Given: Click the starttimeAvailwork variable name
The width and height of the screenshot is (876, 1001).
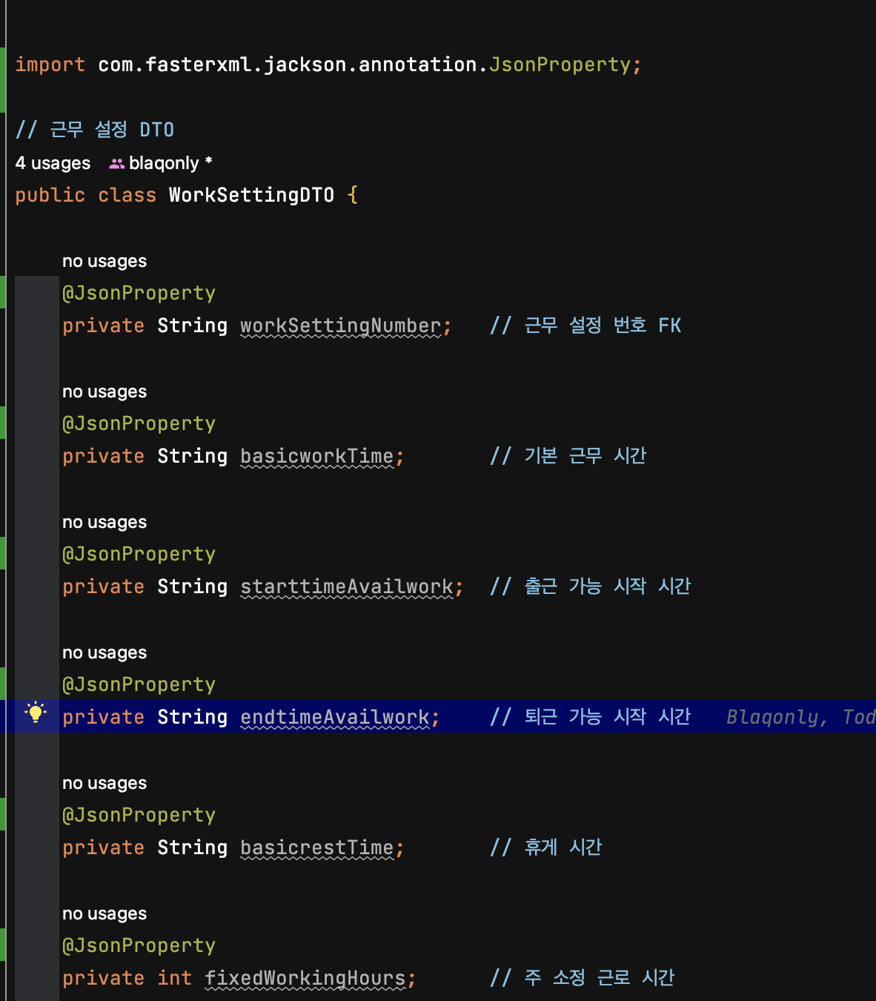Looking at the screenshot, I should 347,587.
